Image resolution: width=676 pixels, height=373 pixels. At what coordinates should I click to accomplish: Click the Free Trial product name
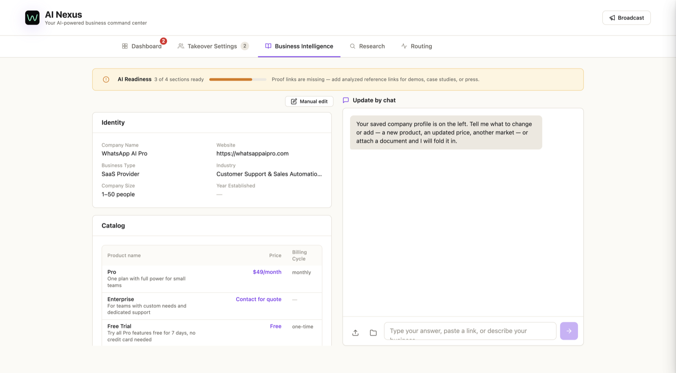pyautogui.click(x=119, y=326)
